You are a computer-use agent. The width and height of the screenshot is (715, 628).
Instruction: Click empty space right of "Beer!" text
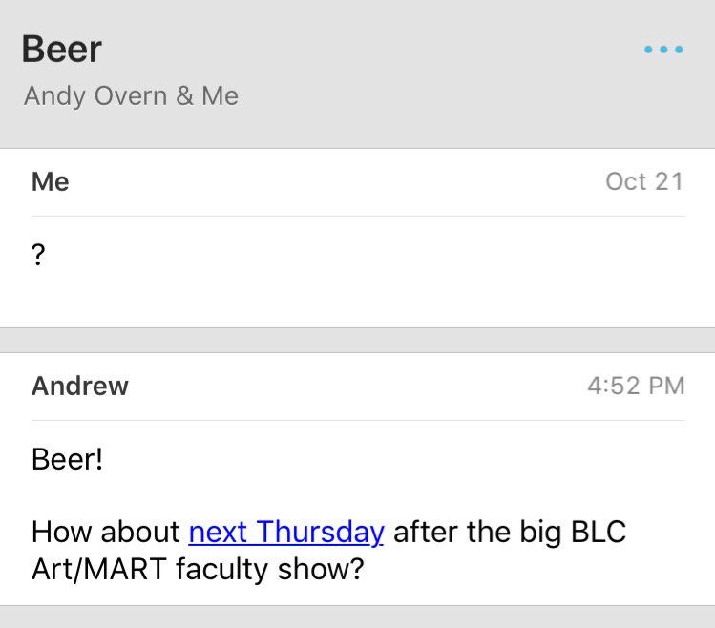382,459
